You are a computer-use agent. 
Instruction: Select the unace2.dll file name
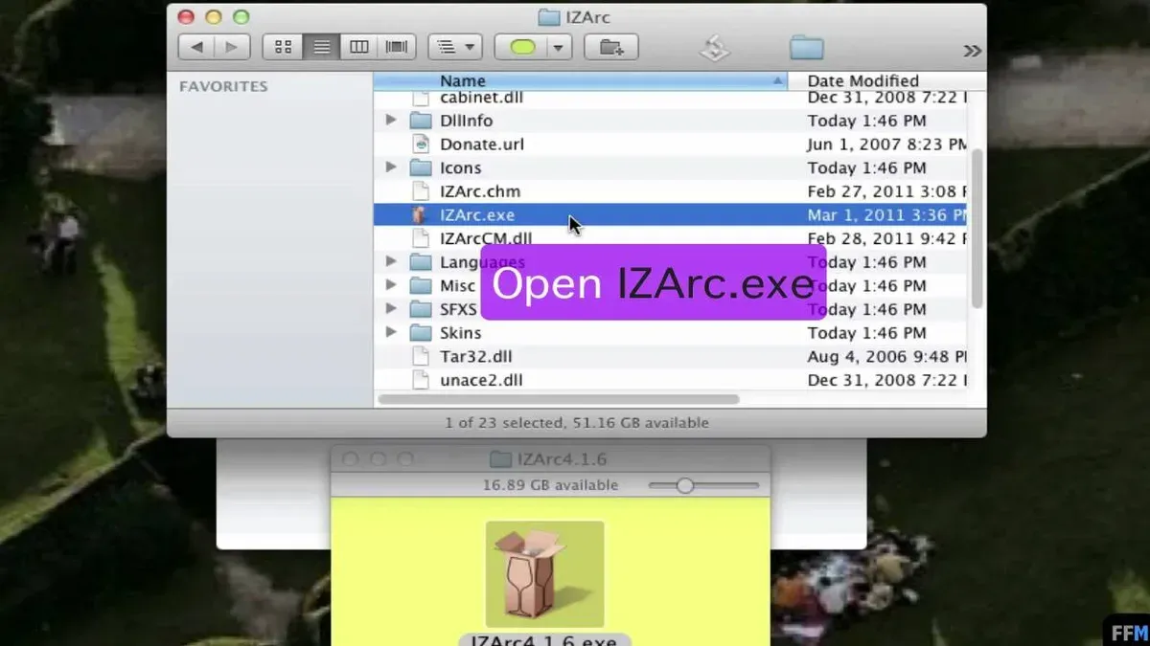coord(481,380)
